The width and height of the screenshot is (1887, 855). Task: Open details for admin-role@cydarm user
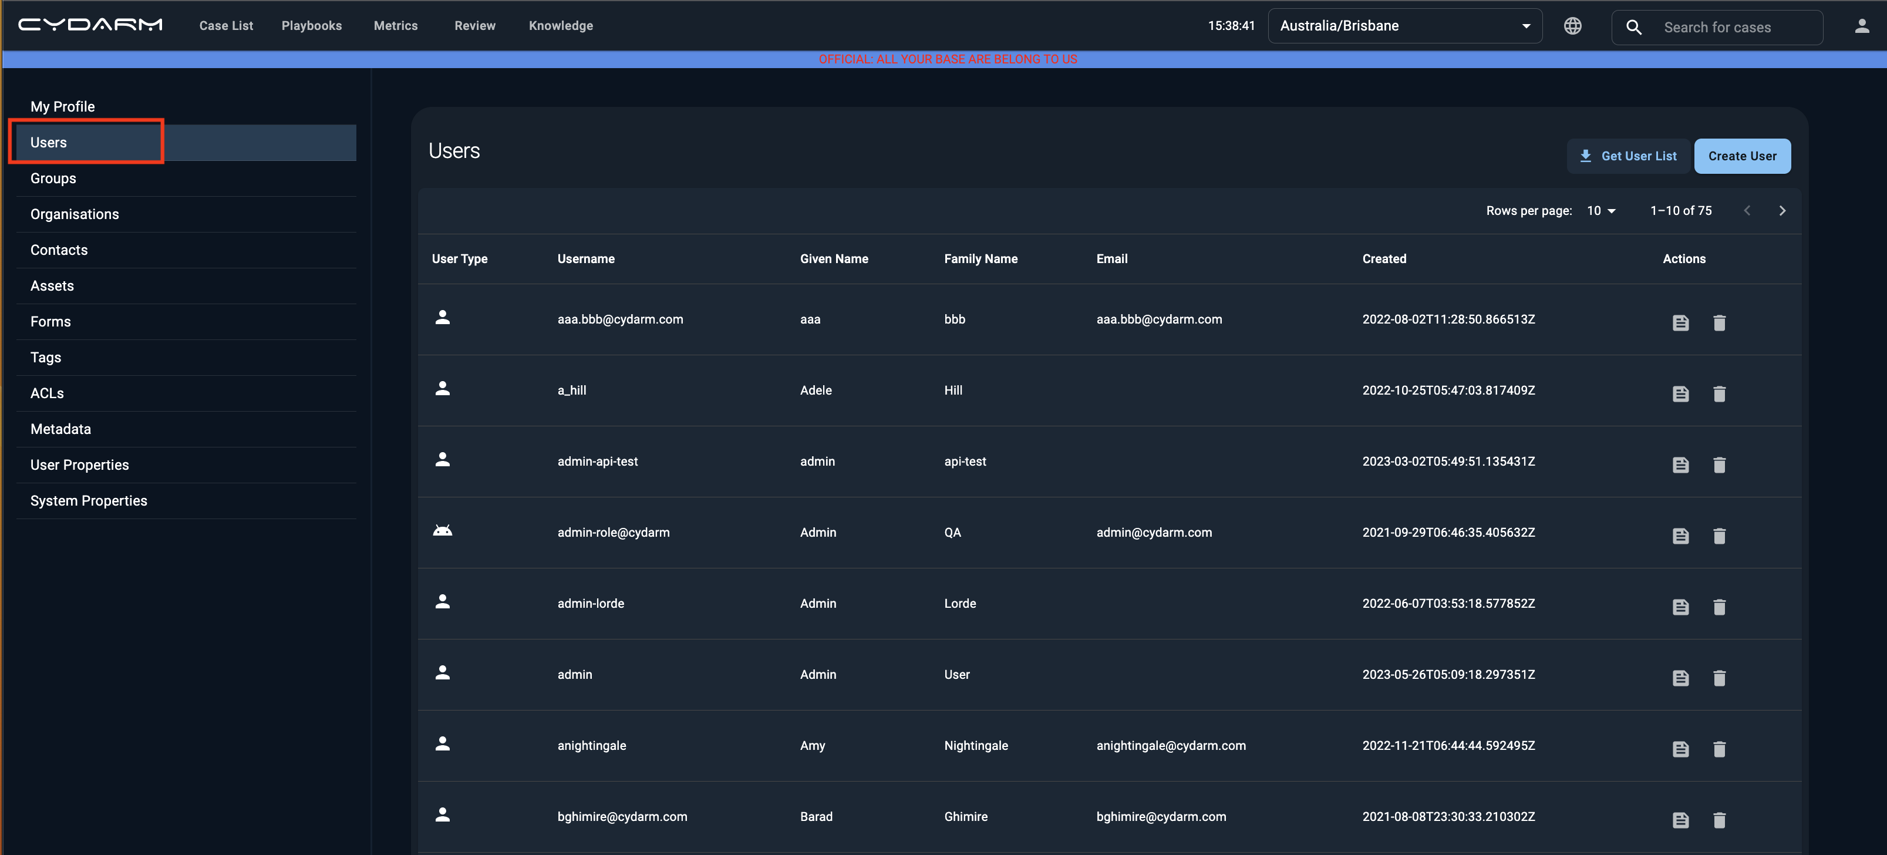coord(1680,536)
